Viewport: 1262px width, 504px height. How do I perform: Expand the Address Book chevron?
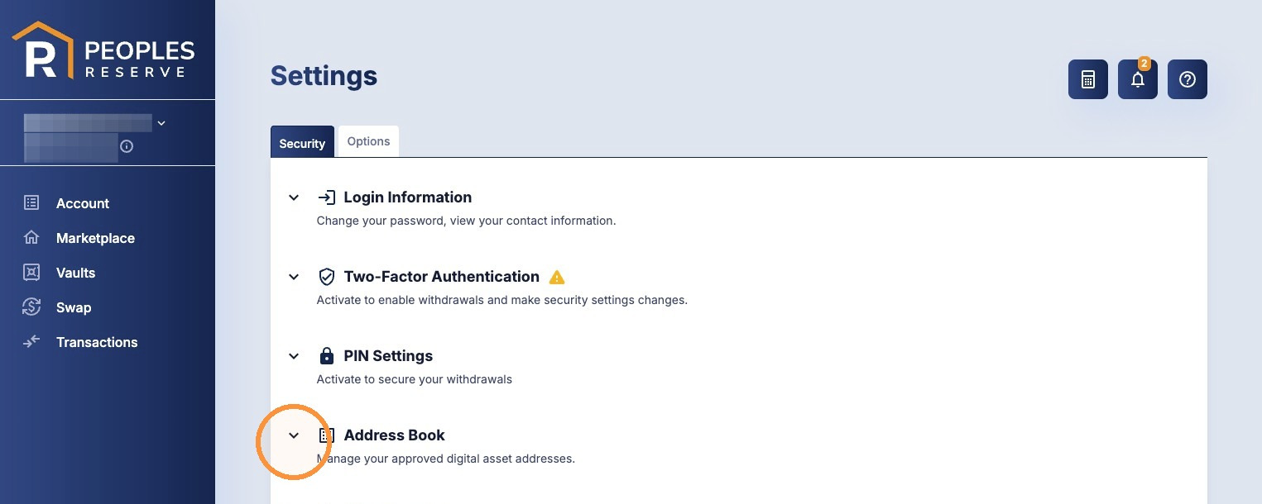tap(294, 435)
